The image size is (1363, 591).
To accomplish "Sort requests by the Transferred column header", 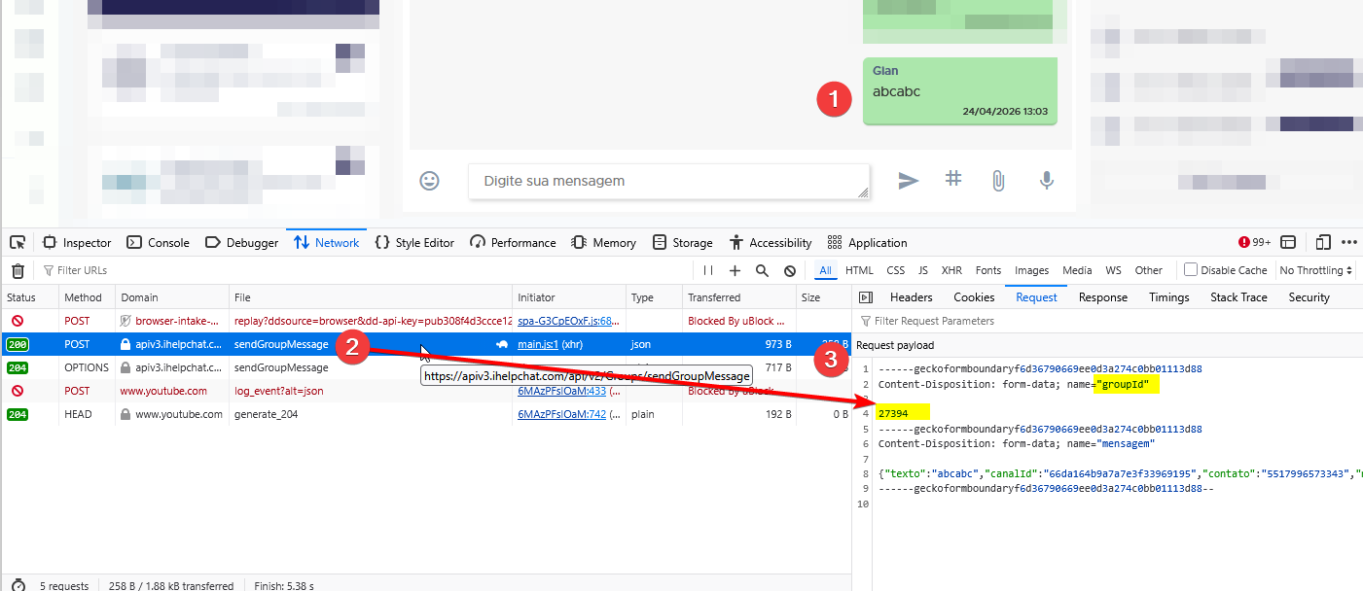I will [739, 297].
